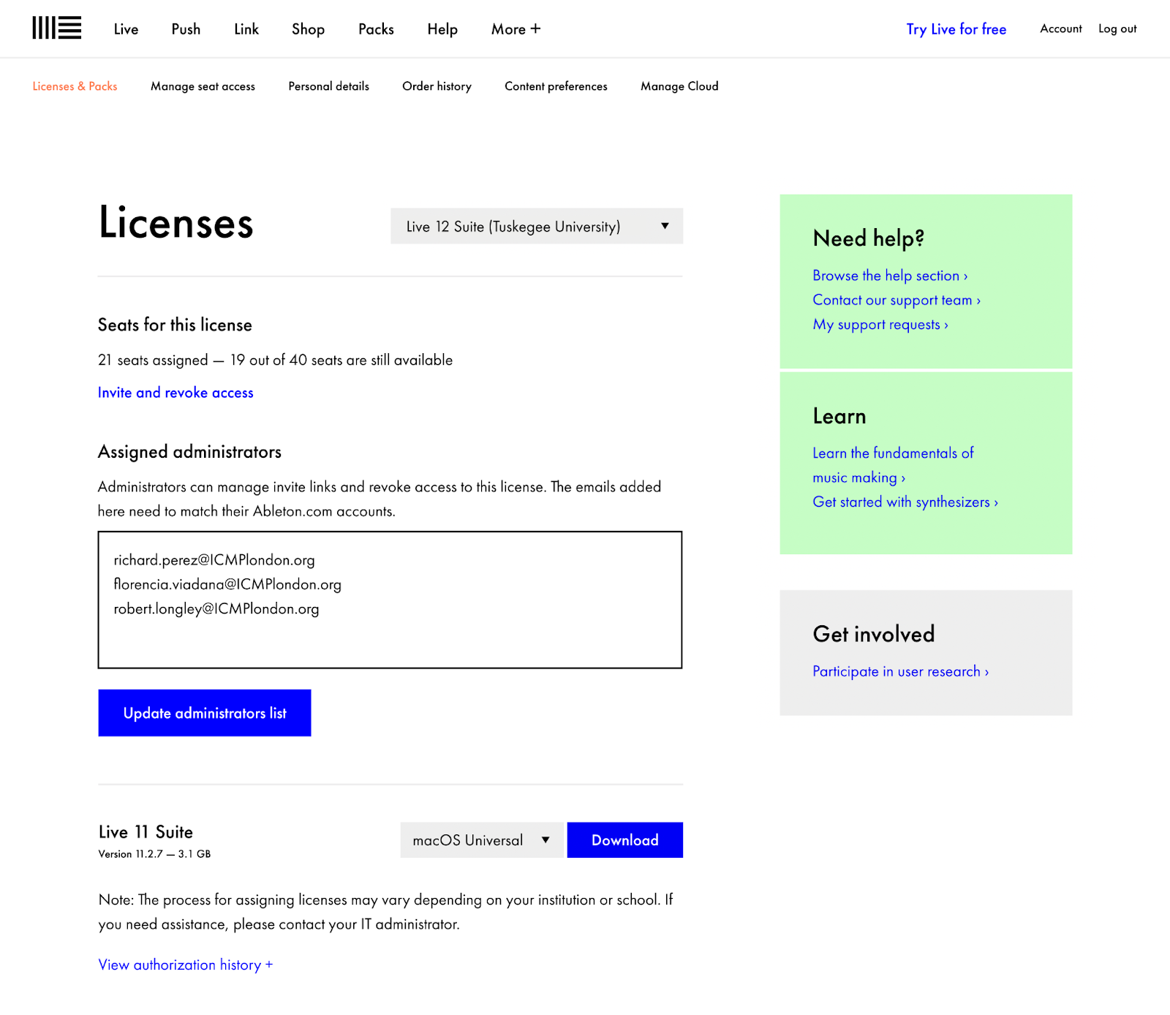Screen dimensions: 1170x1015
Task: Open Browse the help section link
Action: coord(889,276)
